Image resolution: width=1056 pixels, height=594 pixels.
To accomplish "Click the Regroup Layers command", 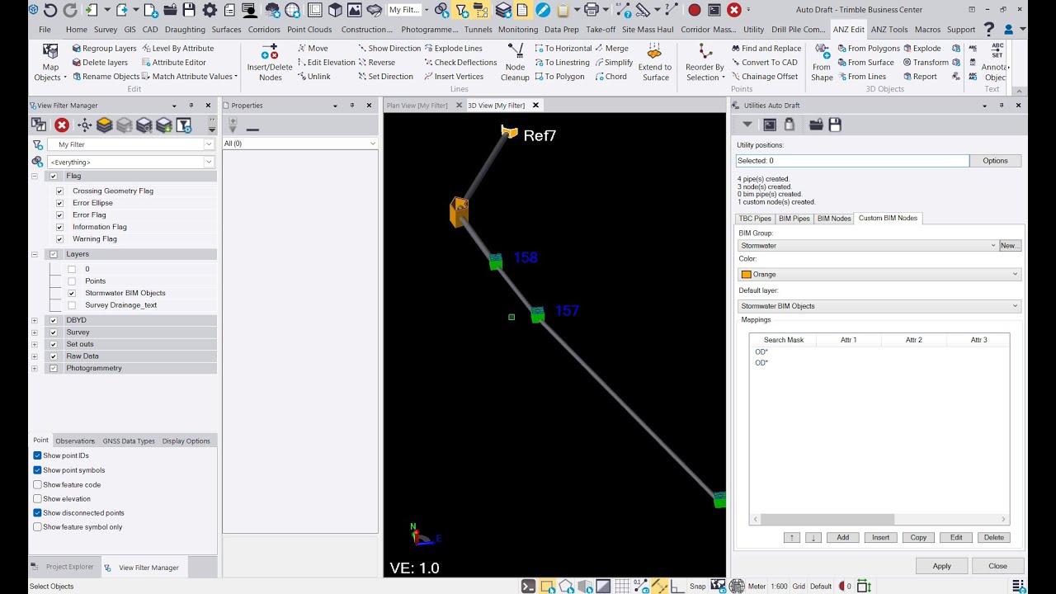I will click(103, 48).
